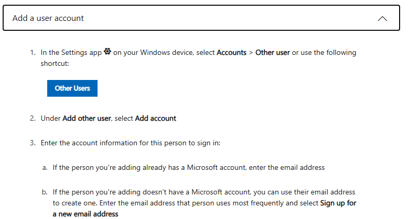Click the step 1 list number
This screenshot has width=419, height=219.
tap(33, 52)
